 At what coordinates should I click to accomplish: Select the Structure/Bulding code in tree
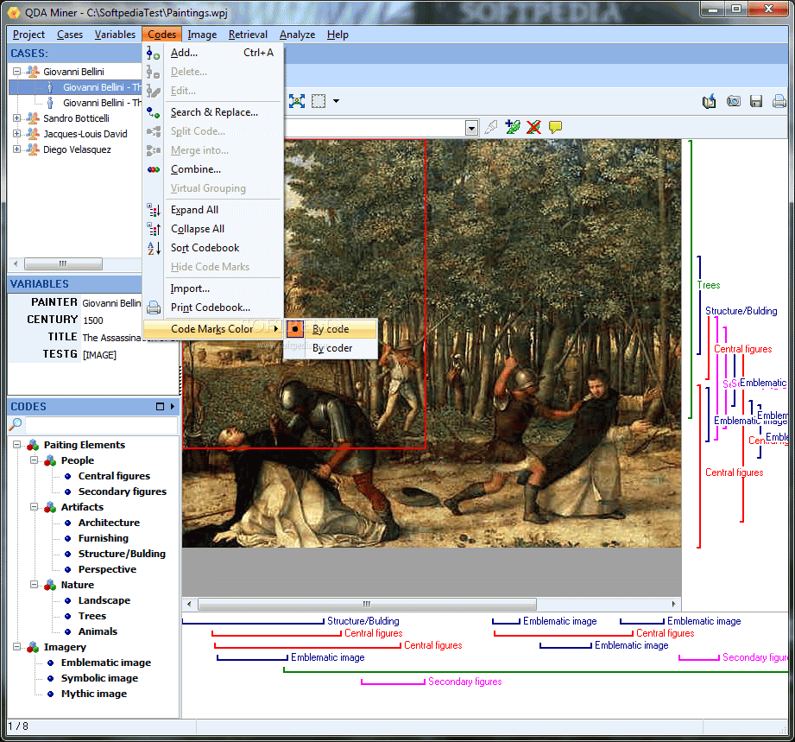pyautogui.click(x=122, y=554)
